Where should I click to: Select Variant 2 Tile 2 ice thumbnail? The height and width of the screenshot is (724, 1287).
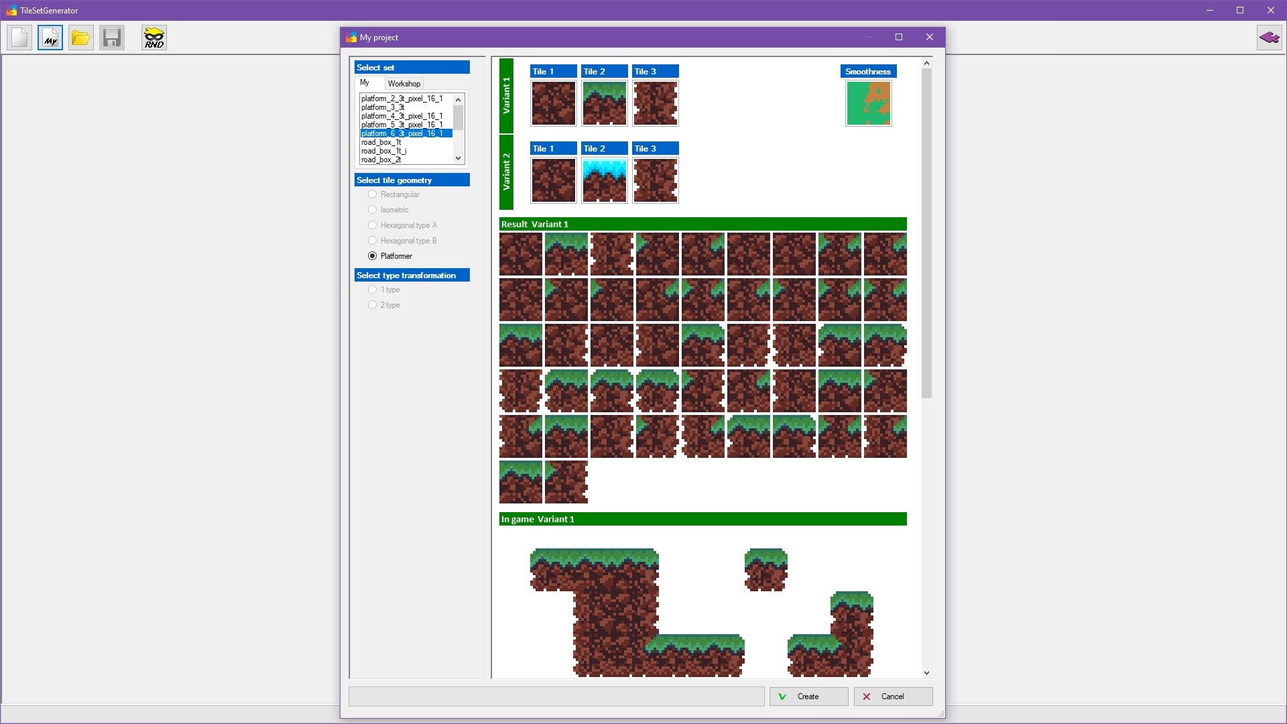(x=604, y=180)
